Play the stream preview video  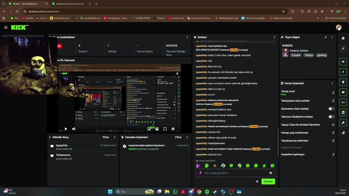click(x=66, y=129)
